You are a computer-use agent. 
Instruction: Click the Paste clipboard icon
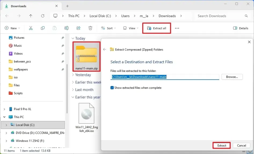click(55, 28)
